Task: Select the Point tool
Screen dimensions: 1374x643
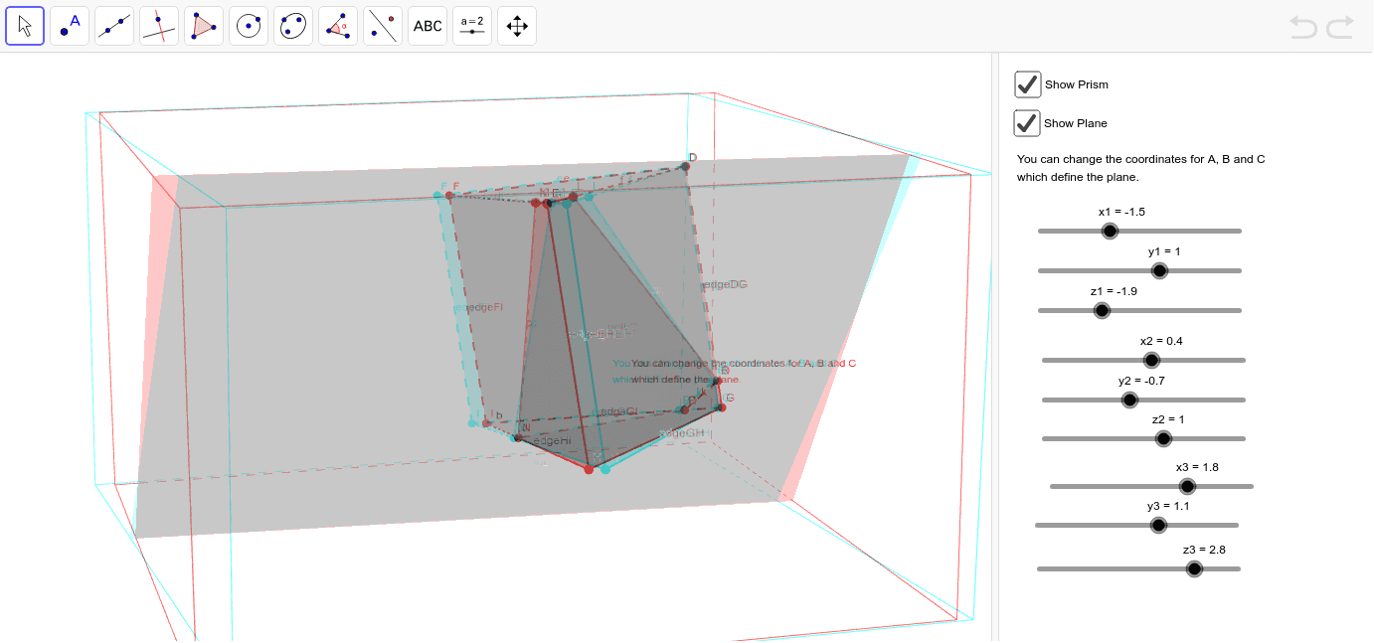Action: pyautogui.click(x=70, y=26)
